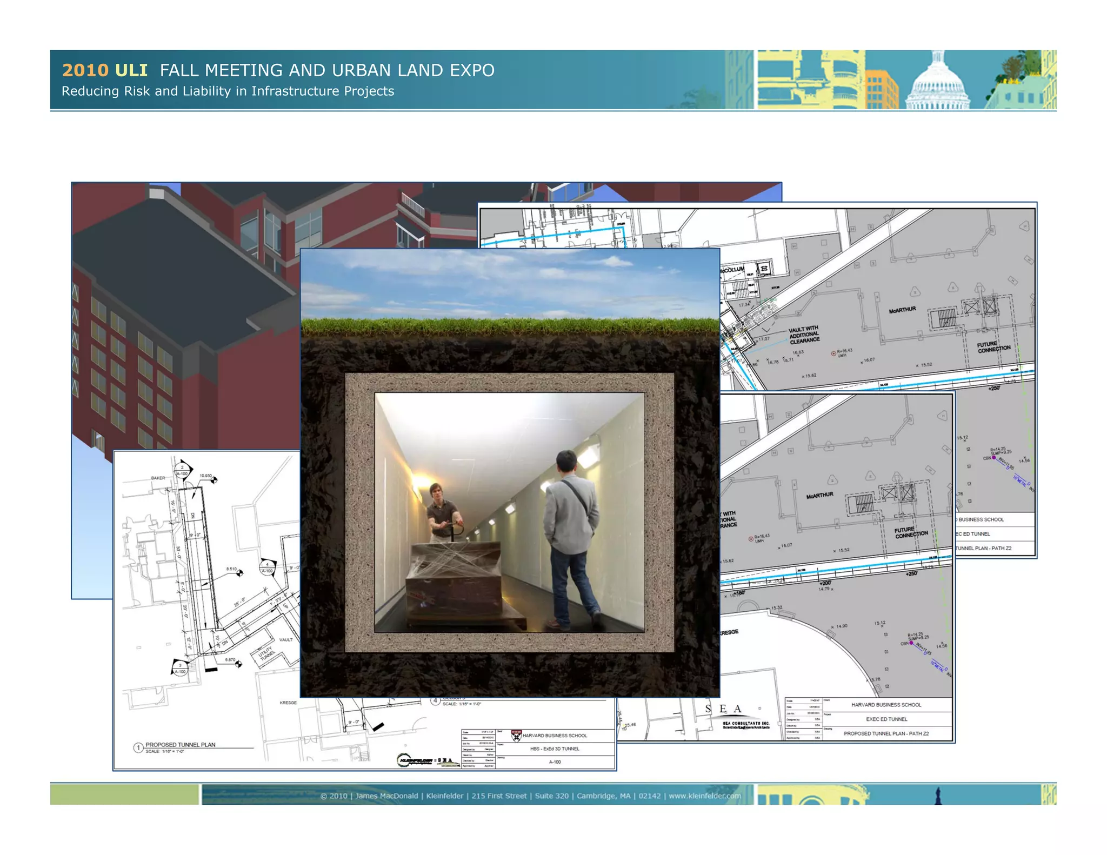This screenshot has width=1107, height=855.
Task: Click the 'HBS - ExEd 3D TUNNEL' title cell
Action: pos(555,749)
